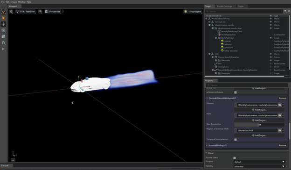Viewport: 291px width, 170px height.
Task: Toggle visibility of NumPyArrays scope
Action: 270,38
